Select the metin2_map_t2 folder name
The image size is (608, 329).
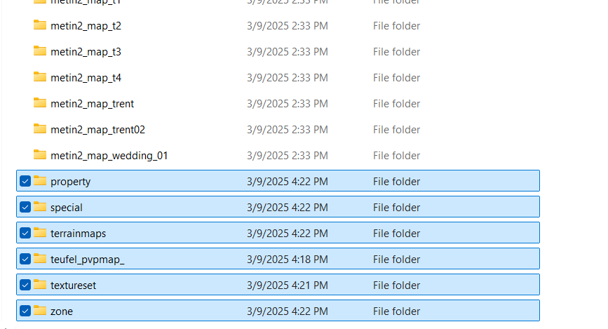86,26
